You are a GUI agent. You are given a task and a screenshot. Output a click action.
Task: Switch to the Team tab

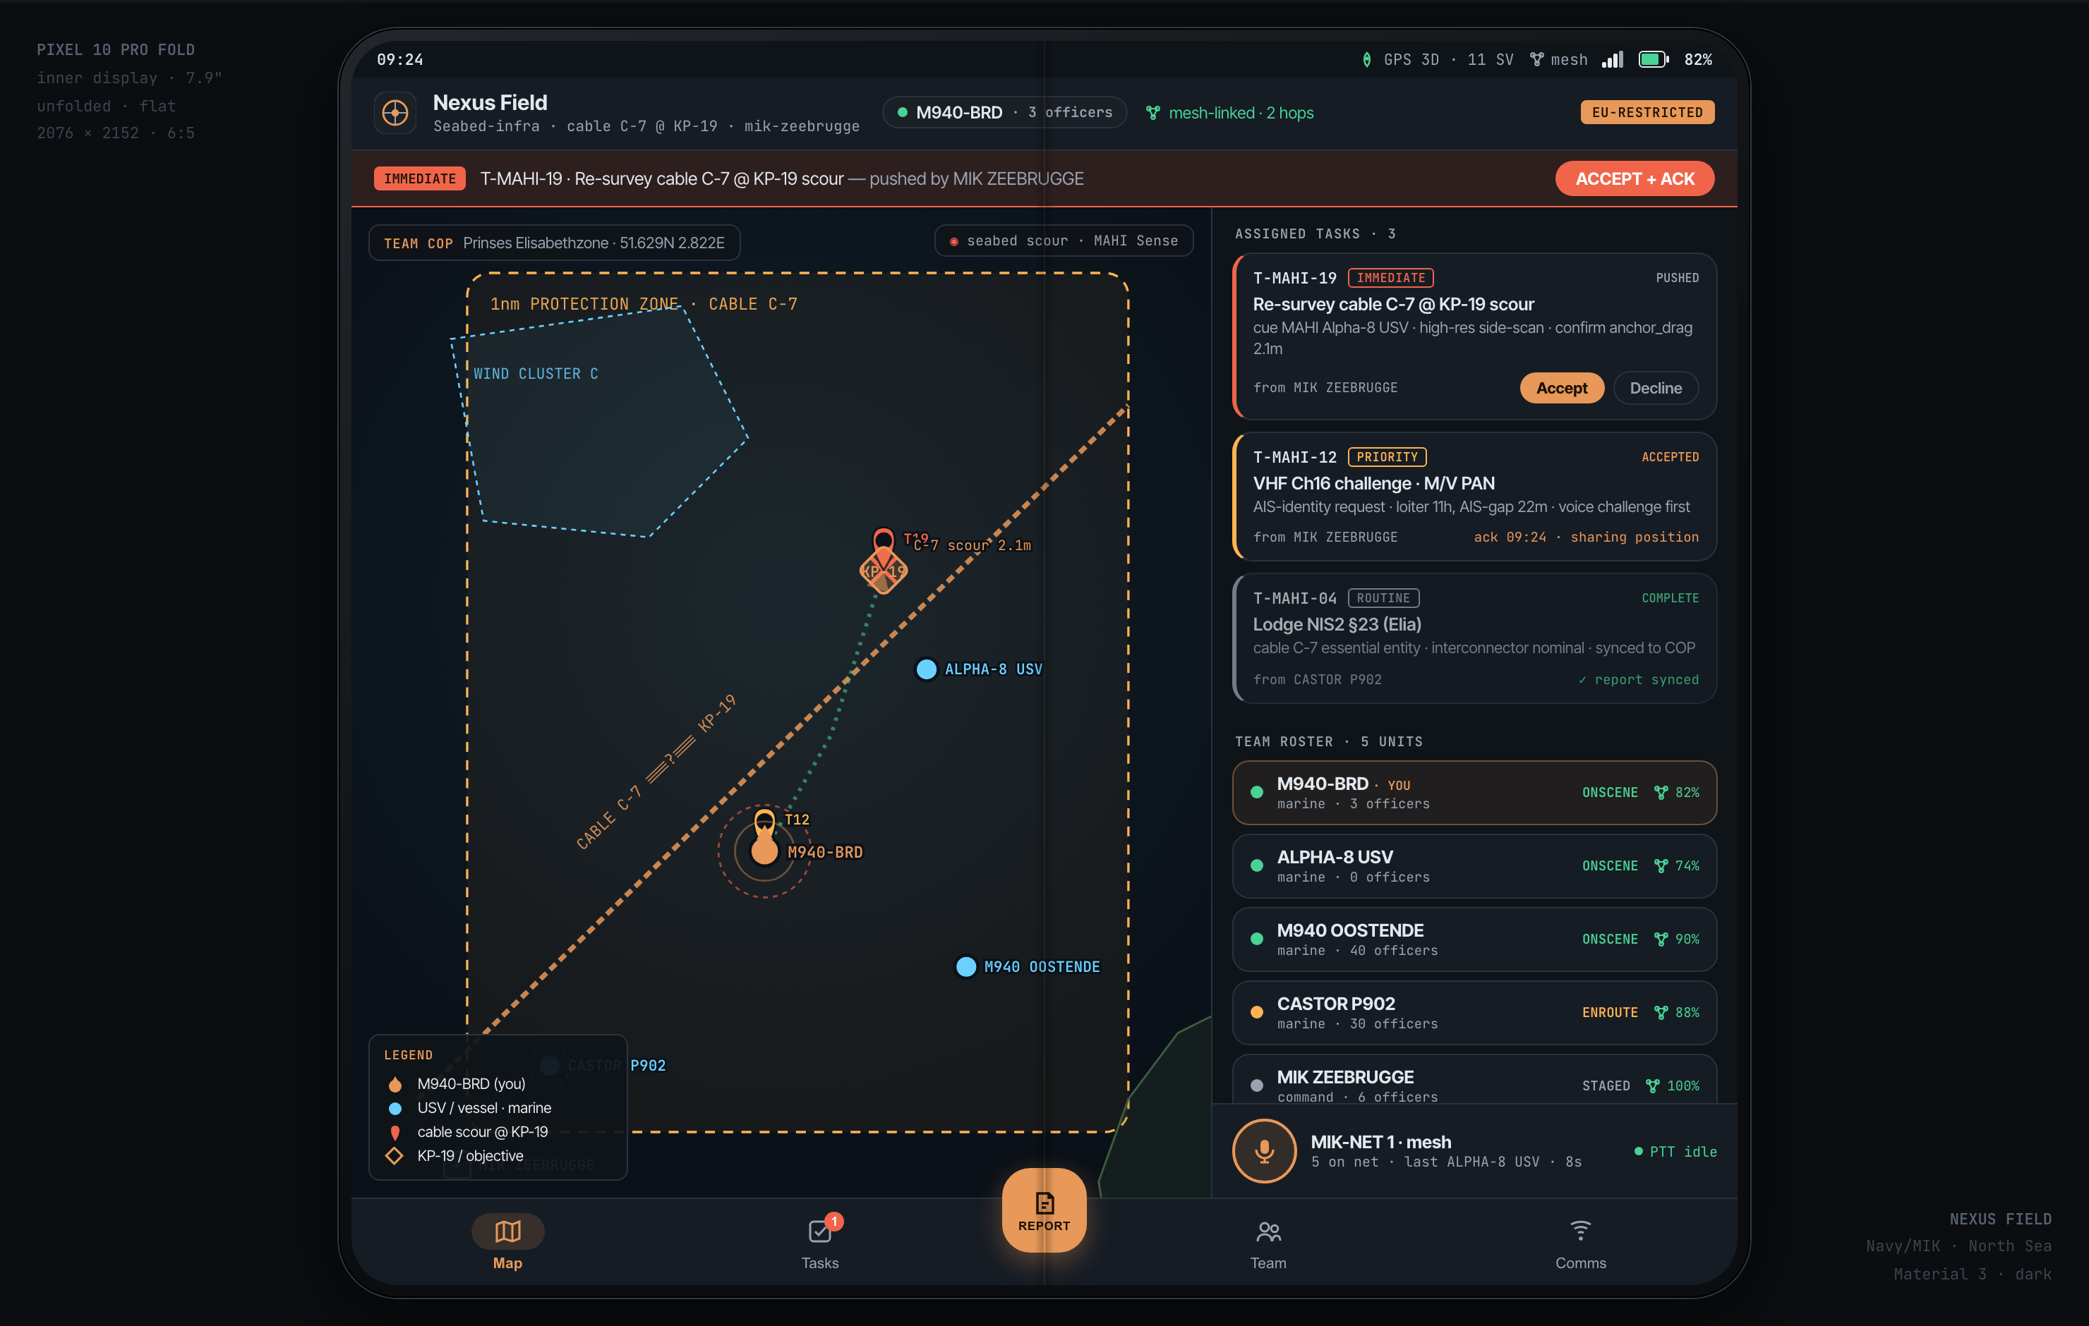1268,1242
